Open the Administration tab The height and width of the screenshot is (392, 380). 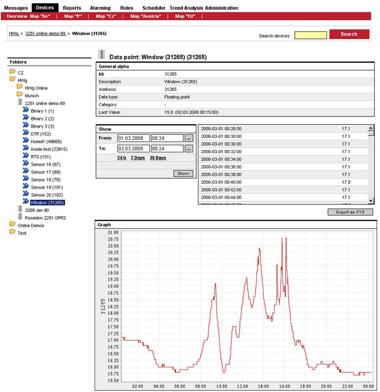222,8
